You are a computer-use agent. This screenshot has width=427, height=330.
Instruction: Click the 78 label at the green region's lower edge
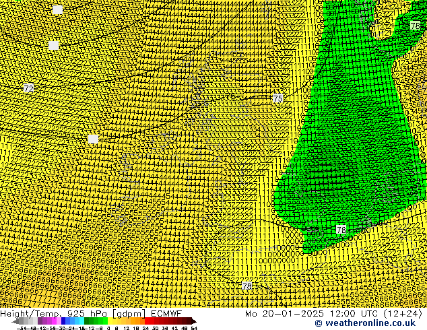(341, 230)
